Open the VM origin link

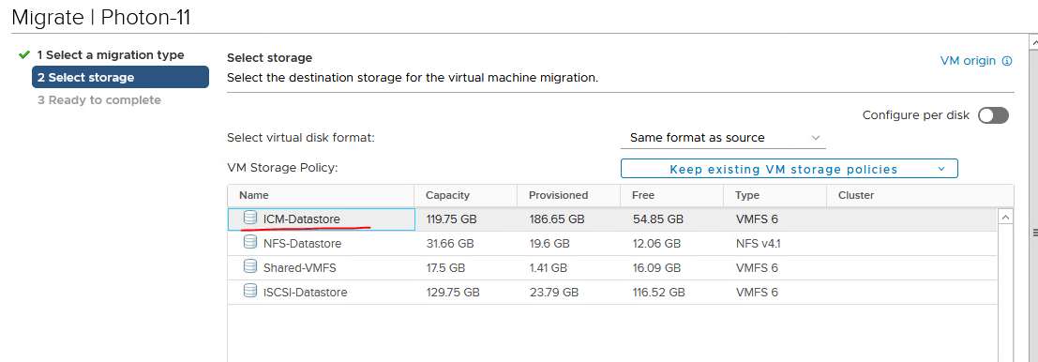click(968, 61)
